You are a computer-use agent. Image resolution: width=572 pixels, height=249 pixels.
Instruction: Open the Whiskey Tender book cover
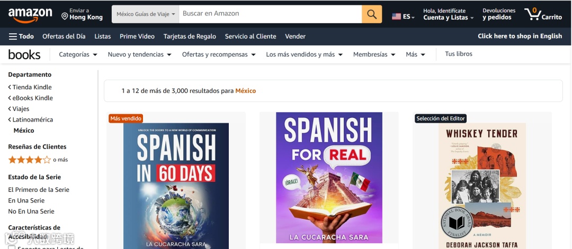coord(482,186)
